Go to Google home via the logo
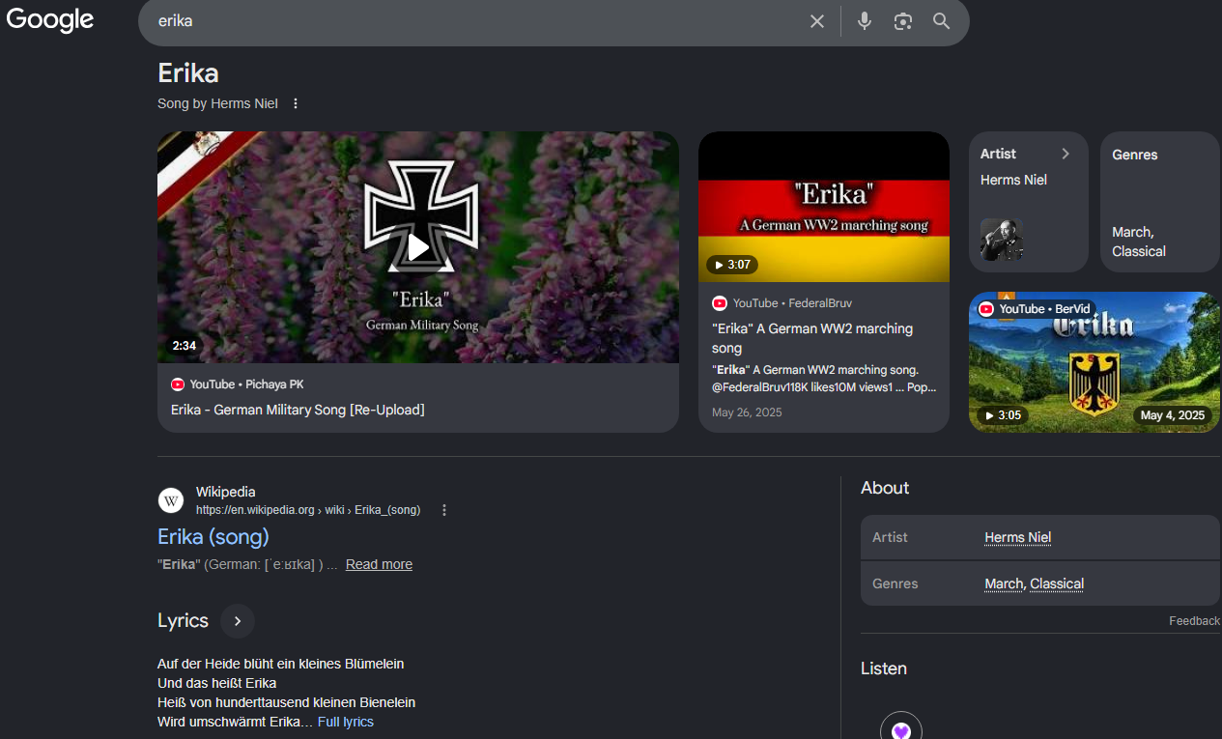Screen dimensions: 1222x739 pos(50,20)
